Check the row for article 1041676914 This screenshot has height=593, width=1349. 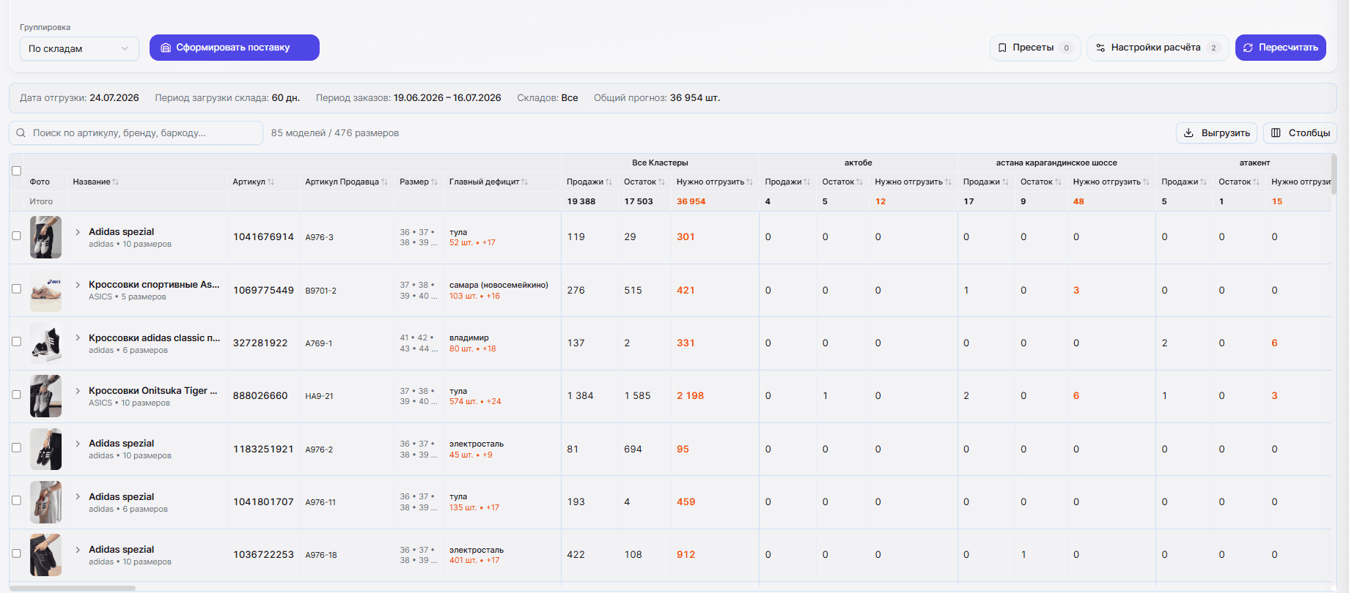click(x=16, y=236)
